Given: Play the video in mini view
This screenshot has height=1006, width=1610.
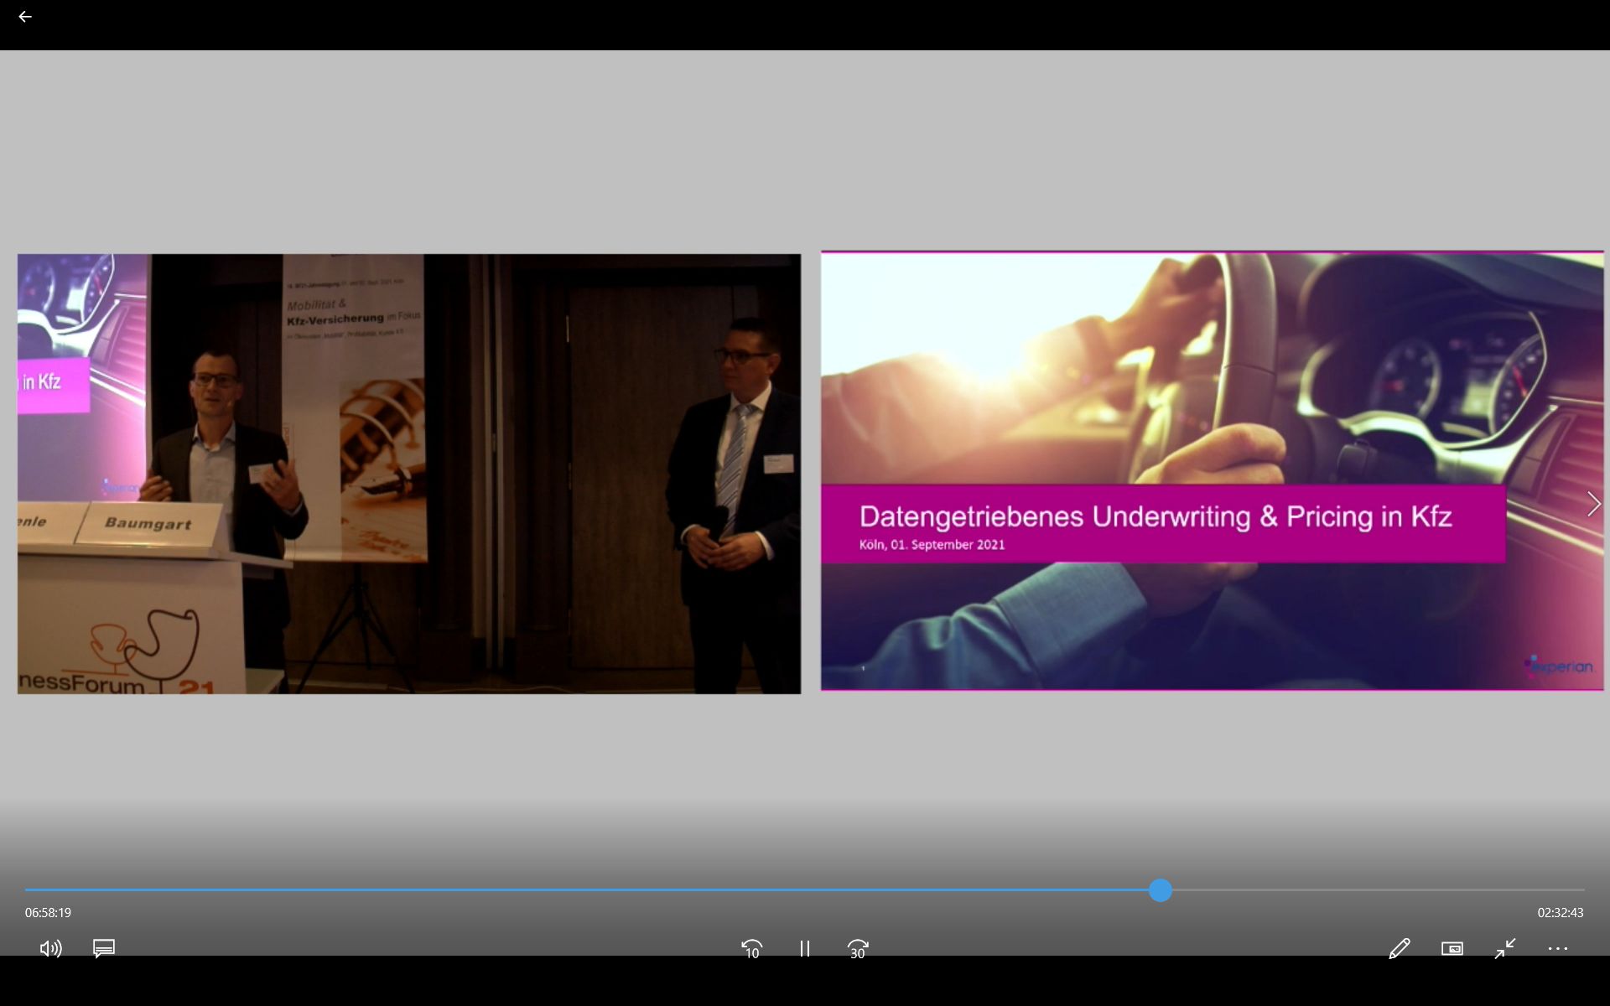Looking at the screenshot, I should (x=1452, y=948).
